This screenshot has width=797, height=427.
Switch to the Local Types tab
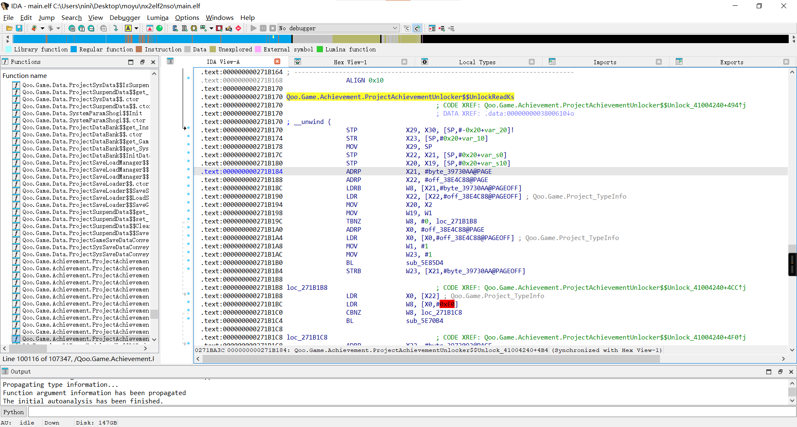tap(477, 62)
